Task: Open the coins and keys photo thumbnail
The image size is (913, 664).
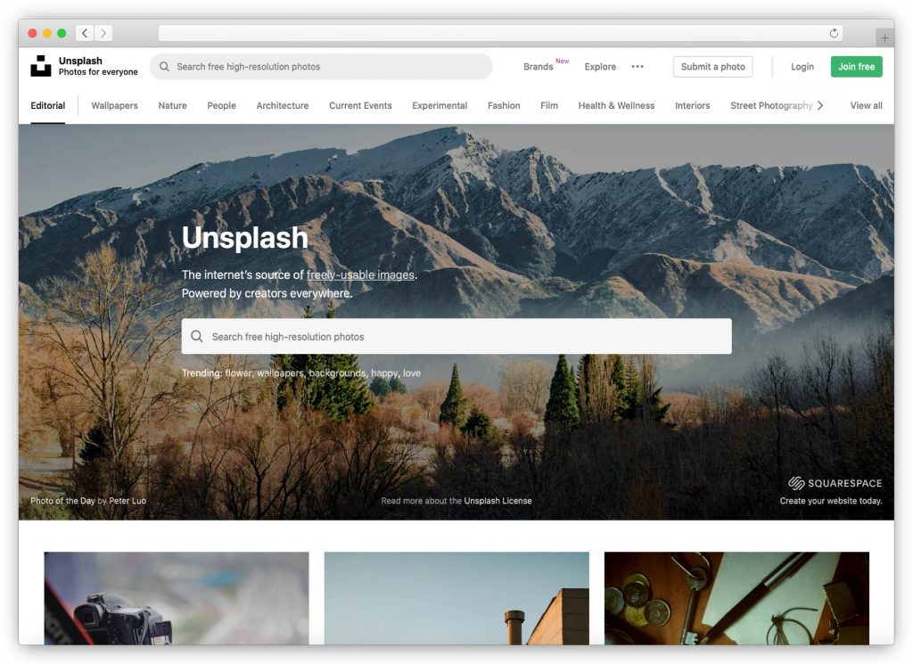Action: 736,598
